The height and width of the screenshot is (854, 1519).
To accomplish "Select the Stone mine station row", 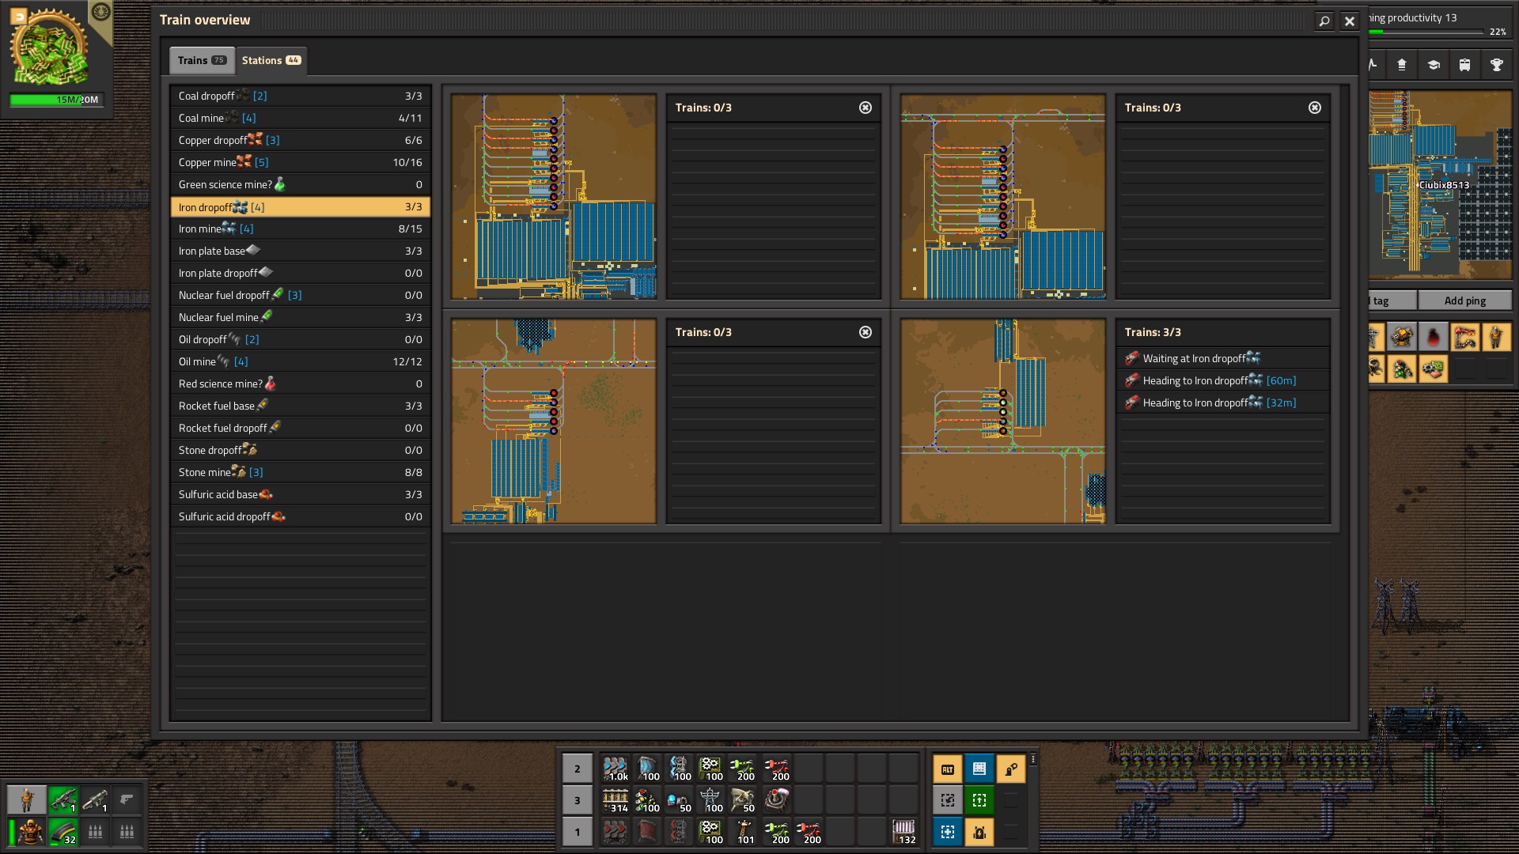I will tap(301, 472).
